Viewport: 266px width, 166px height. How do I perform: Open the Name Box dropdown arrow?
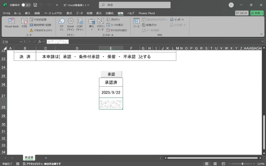coord(21,42)
